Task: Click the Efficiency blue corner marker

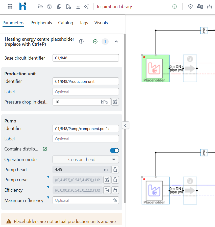Action: pyautogui.click(x=48, y=187)
